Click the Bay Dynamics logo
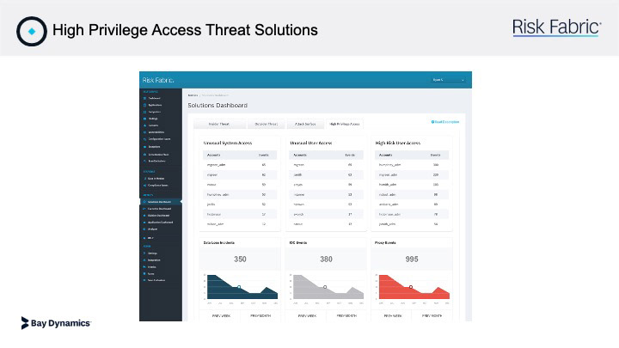Screen dimensions: 619x348 click(56, 323)
